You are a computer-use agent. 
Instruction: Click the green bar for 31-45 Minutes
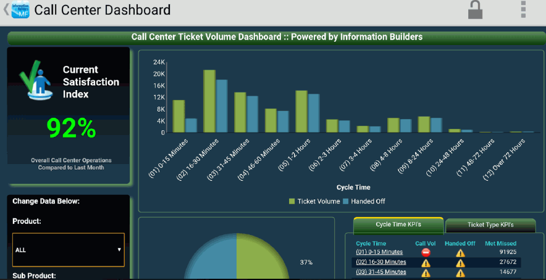click(240, 112)
